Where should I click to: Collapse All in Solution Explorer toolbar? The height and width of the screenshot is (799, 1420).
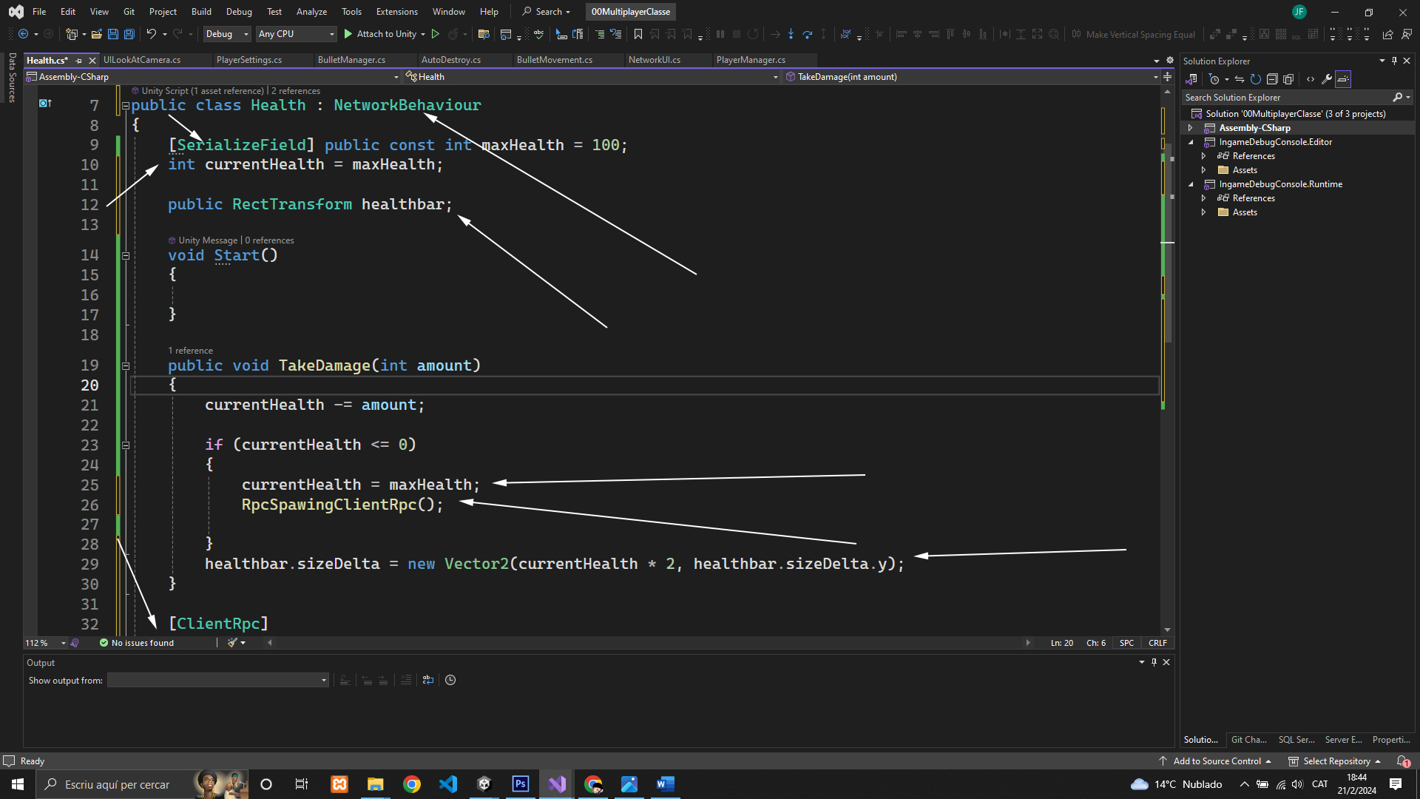tap(1272, 79)
